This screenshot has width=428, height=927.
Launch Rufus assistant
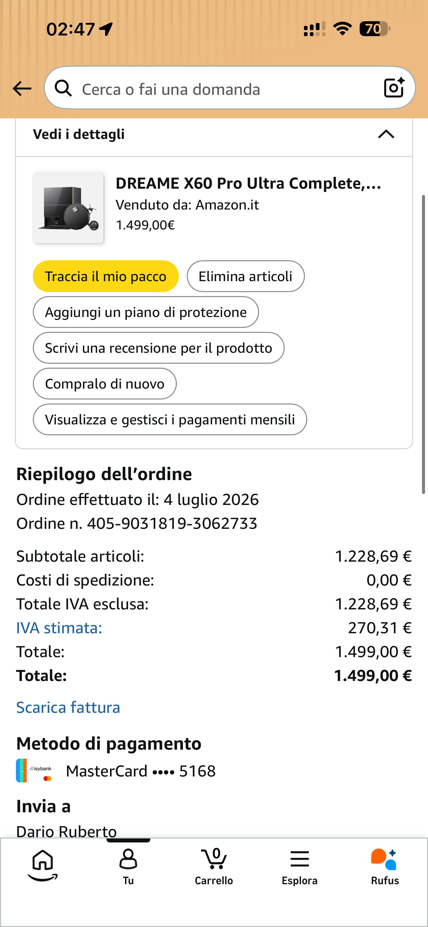385,867
